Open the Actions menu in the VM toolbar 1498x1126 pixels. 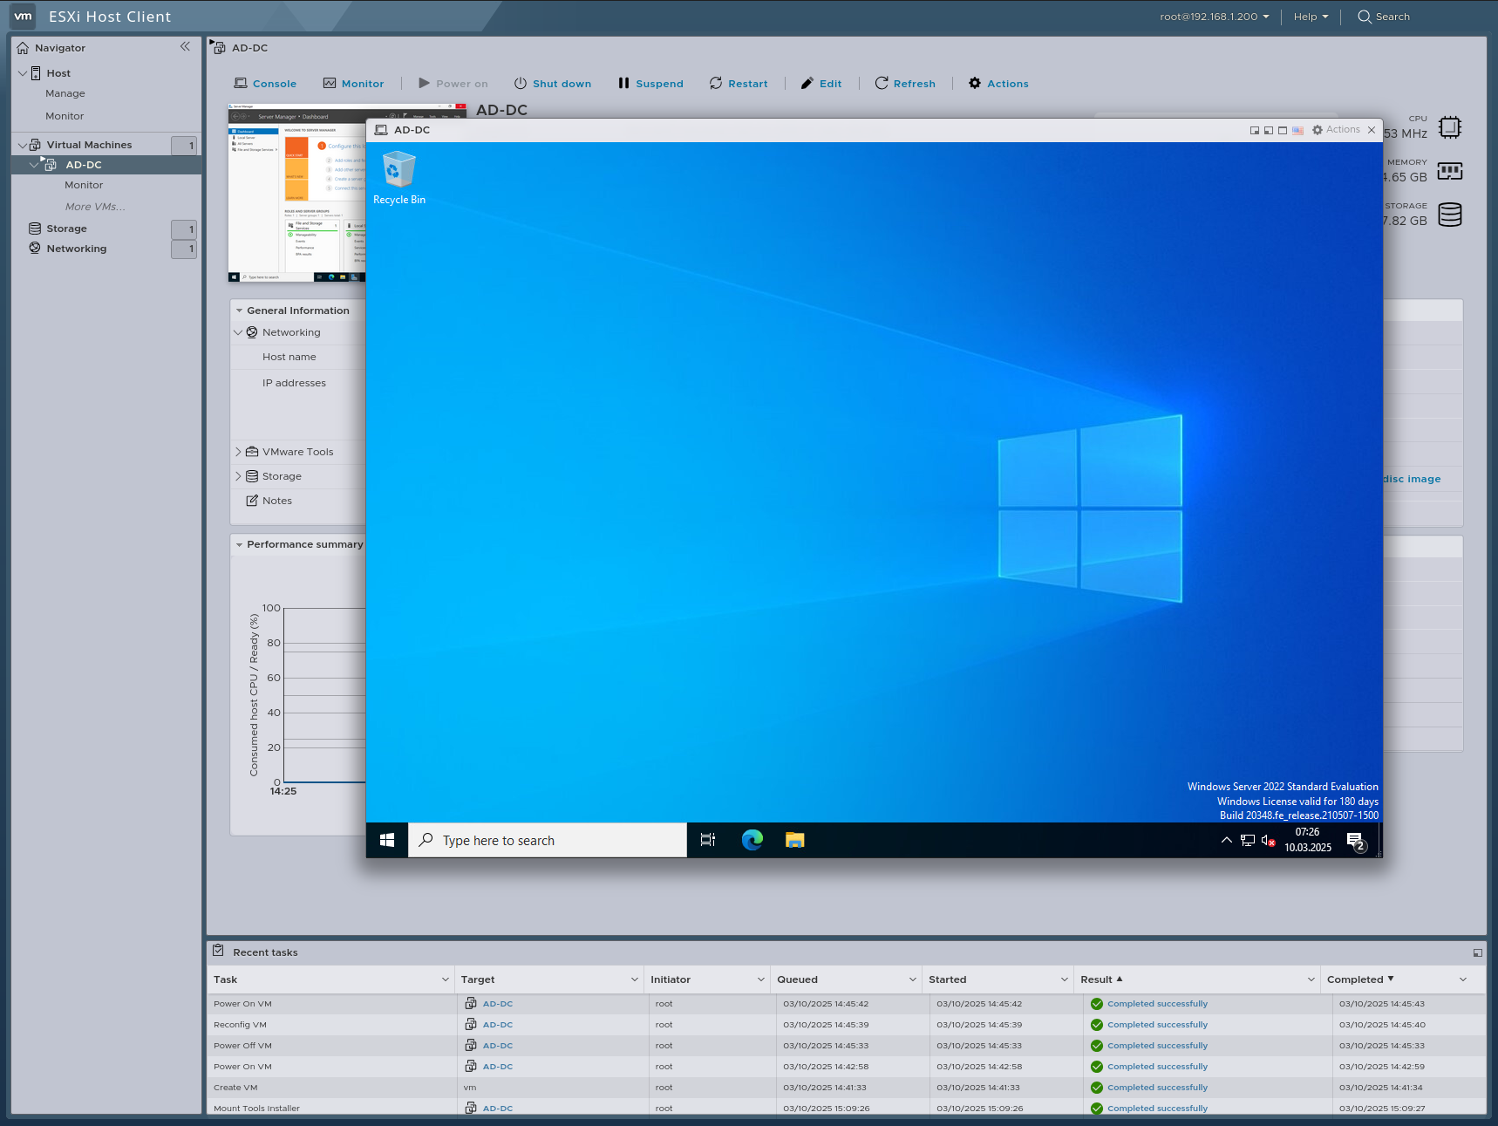point(998,83)
